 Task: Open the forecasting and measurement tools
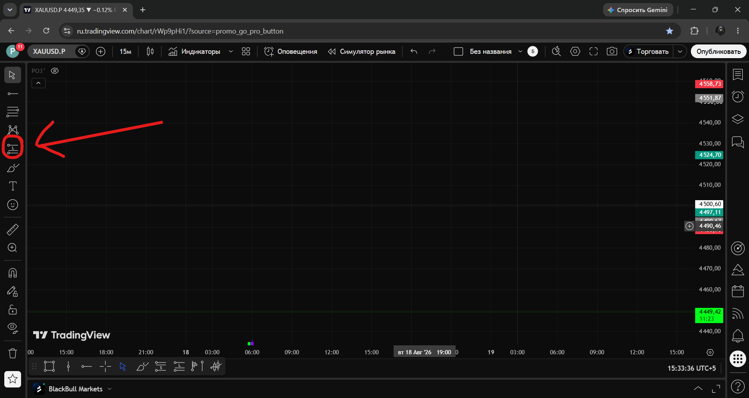tap(12, 149)
